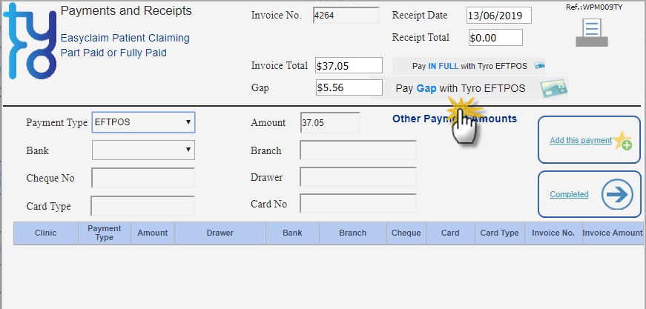Click the Tyro logo
This screenshot has width=646, height=309.
30,41
